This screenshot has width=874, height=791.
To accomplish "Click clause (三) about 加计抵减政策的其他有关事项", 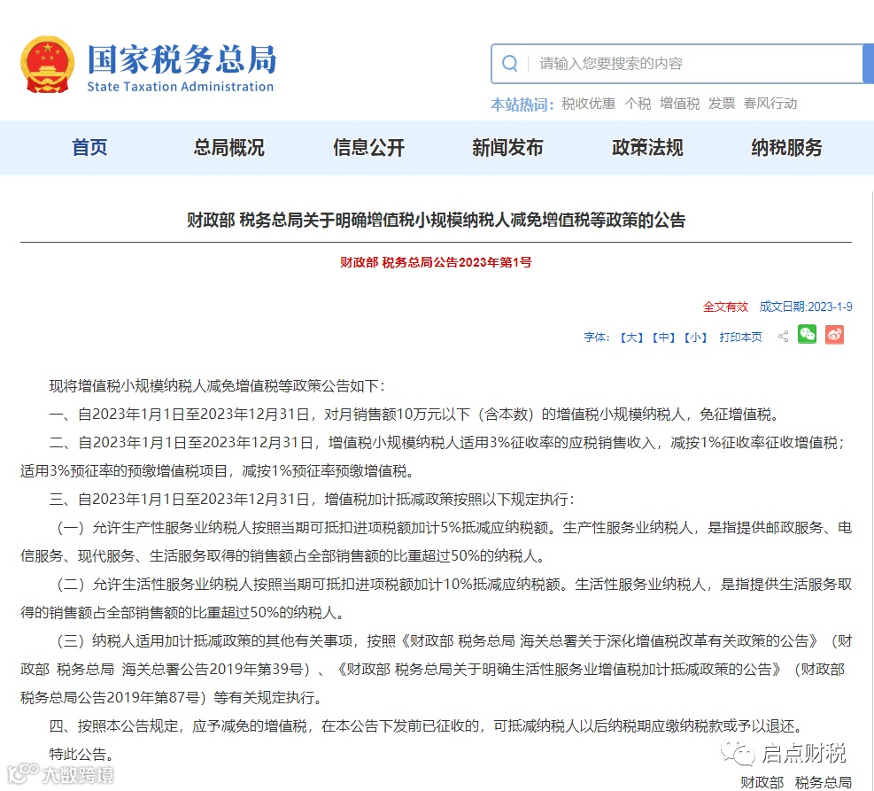I will click(436, 669).
